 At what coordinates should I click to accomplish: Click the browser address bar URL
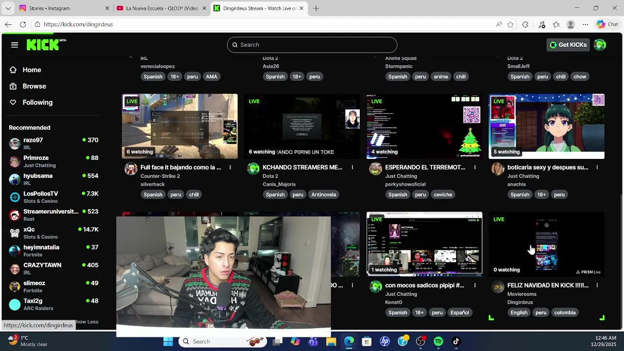(x=78, y=24)
